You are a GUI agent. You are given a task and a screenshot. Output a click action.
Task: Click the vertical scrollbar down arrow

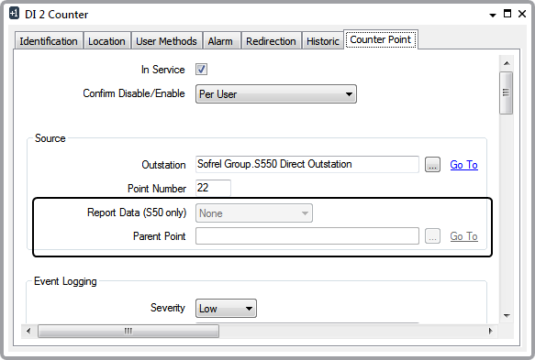point(507,316)
